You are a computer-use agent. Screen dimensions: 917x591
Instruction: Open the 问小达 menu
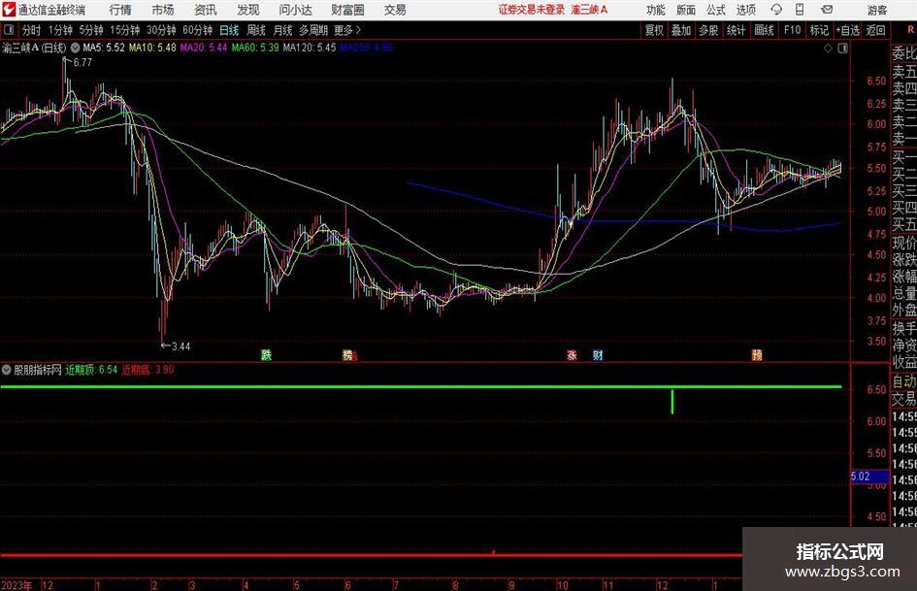click(x=295, y=10)
